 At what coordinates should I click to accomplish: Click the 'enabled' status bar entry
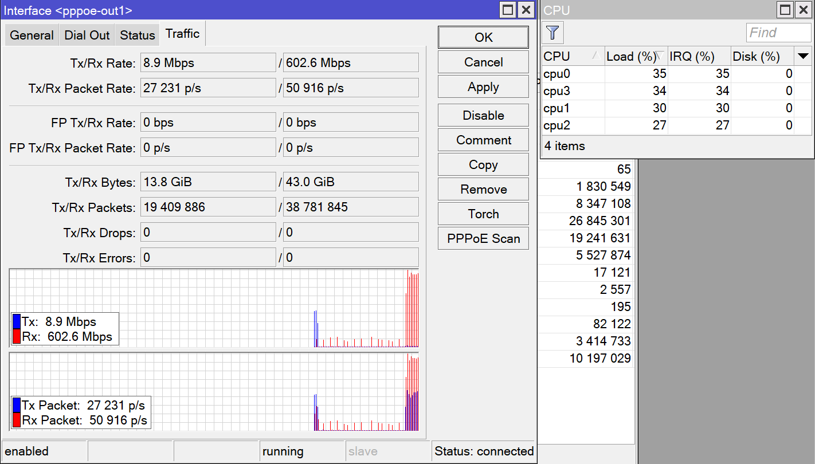tap(45, 451)
